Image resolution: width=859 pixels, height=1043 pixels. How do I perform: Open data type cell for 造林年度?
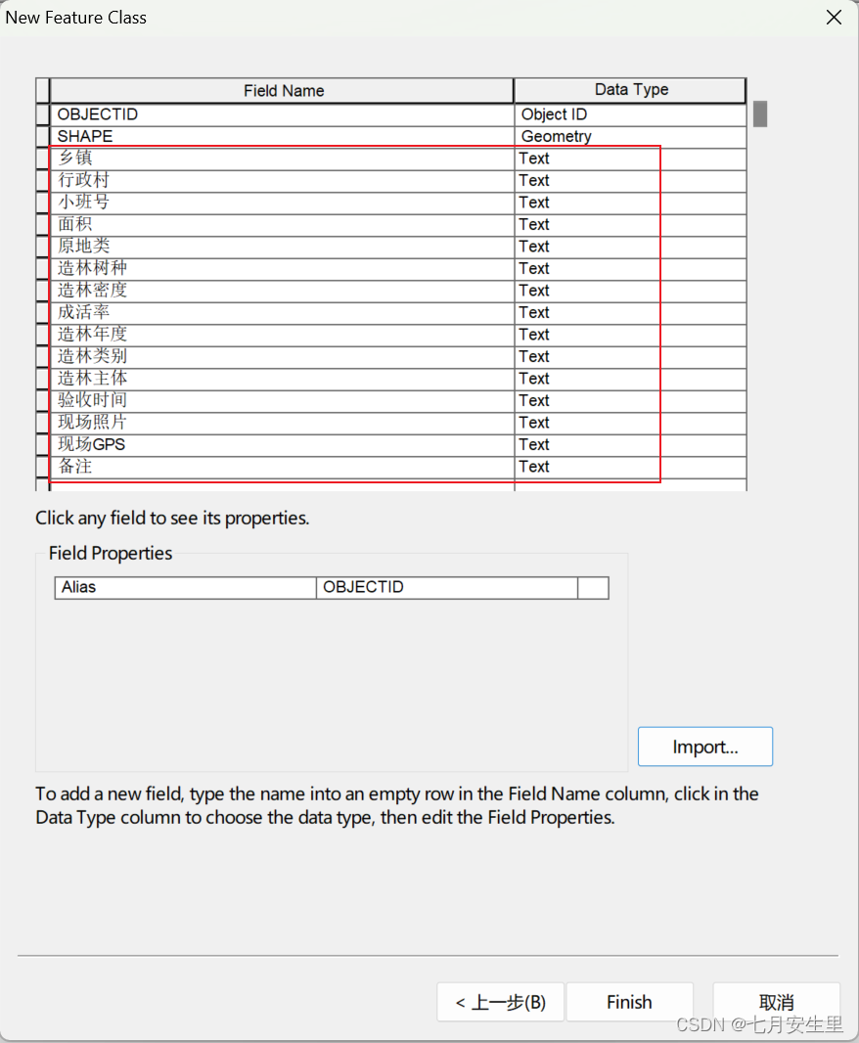(x=630, y=334)
